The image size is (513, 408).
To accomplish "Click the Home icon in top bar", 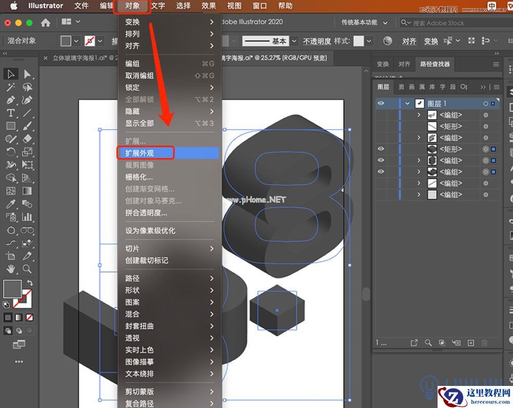I will point(46,23).
